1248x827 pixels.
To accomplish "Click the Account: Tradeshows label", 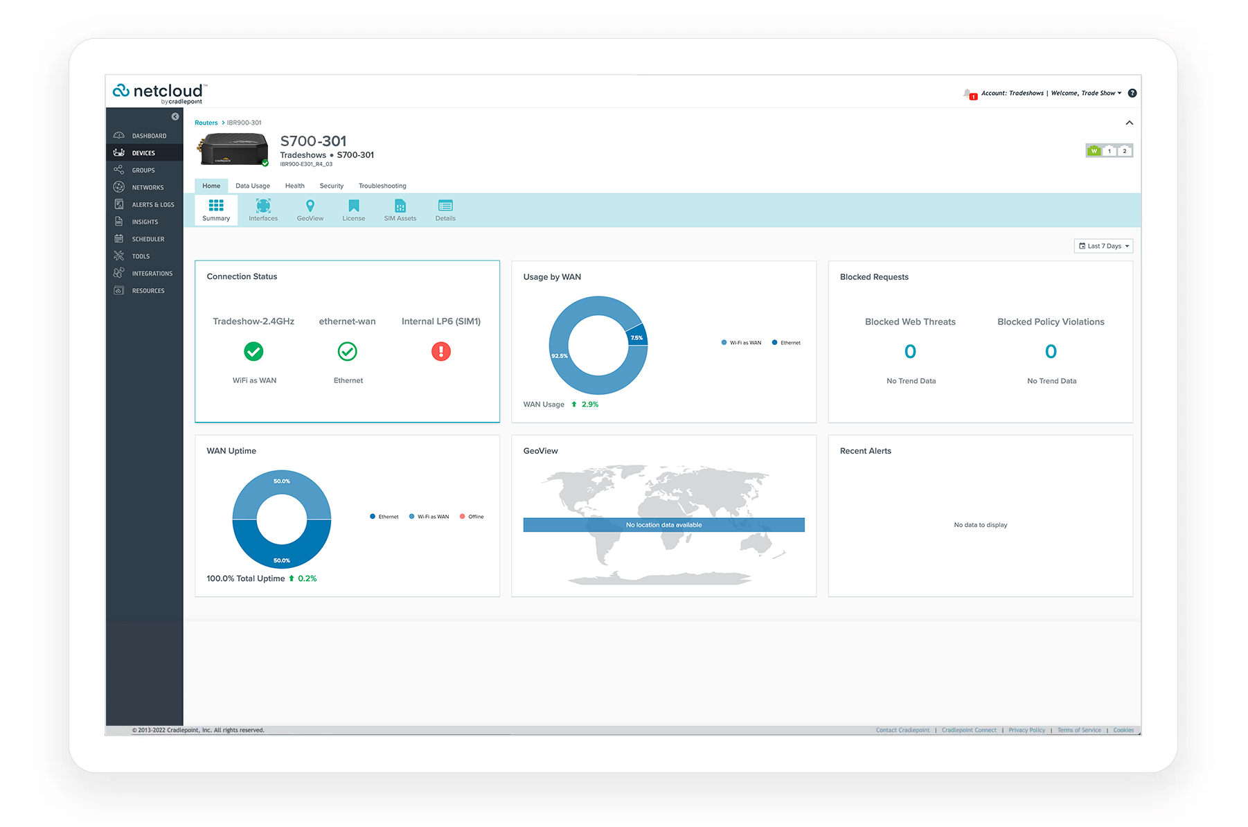I will pos(1012,93).
